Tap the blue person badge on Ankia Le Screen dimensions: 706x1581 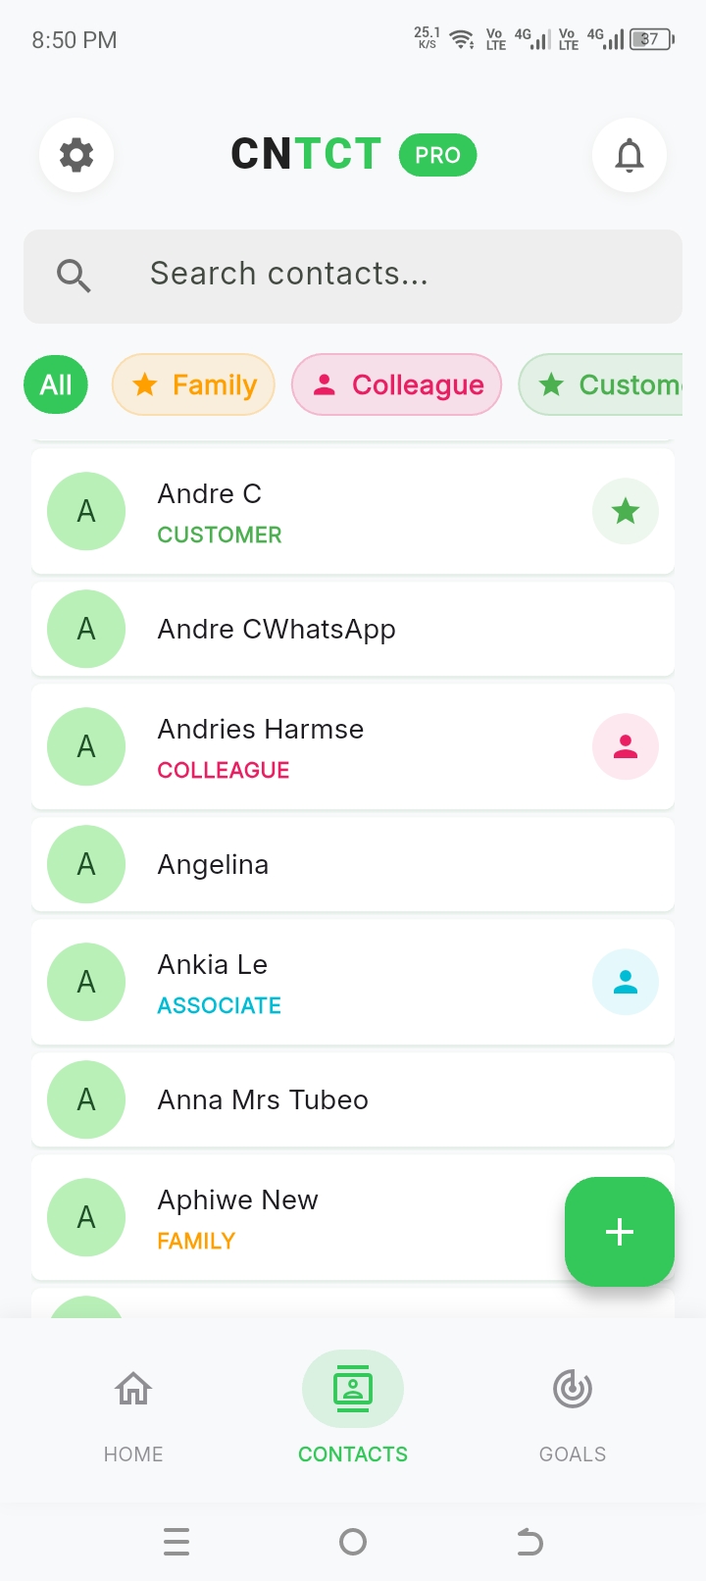(626, 982)
